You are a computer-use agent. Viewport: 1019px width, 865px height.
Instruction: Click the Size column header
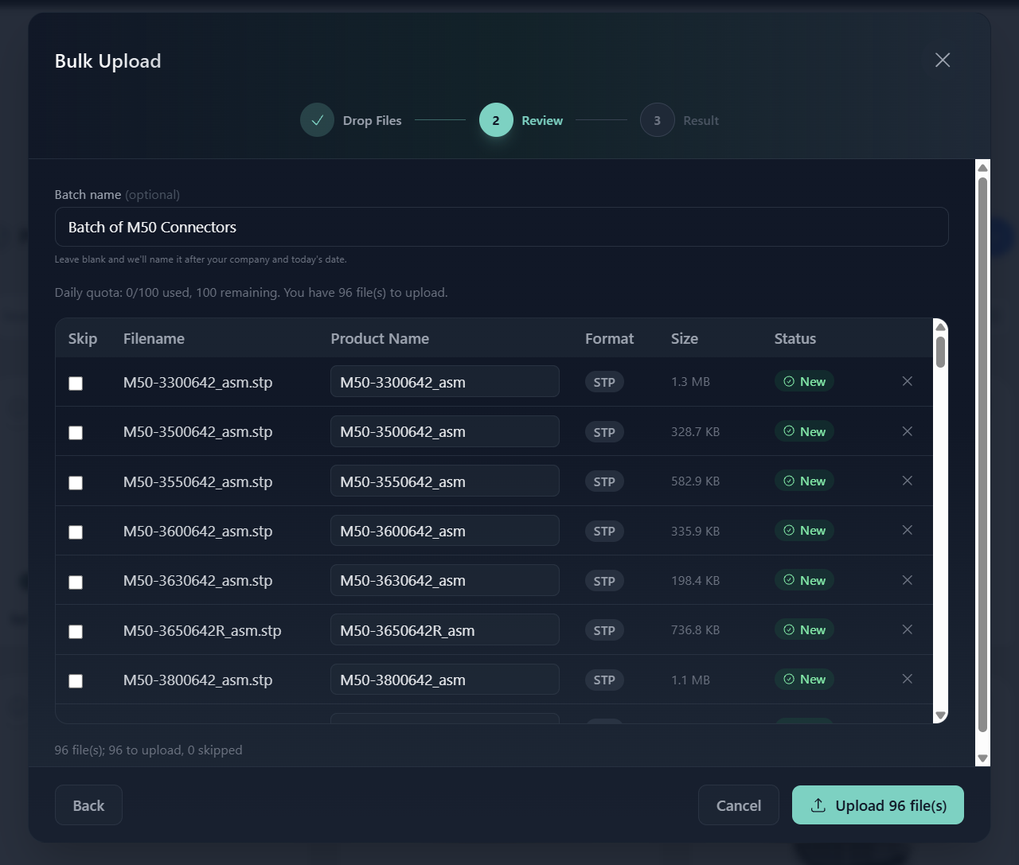pyautogui.click(x=685, y=338)
